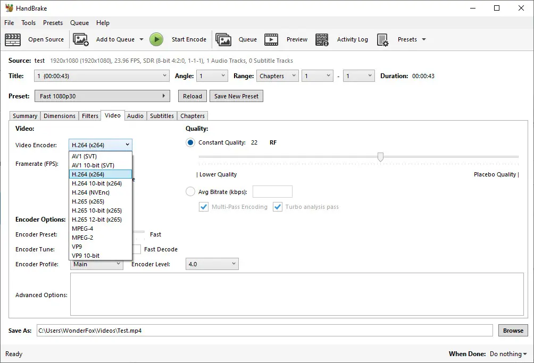Viewport: 534px width, 363px height.
Task: Open the end chapter dropdown
Action: tap(358, 76)
